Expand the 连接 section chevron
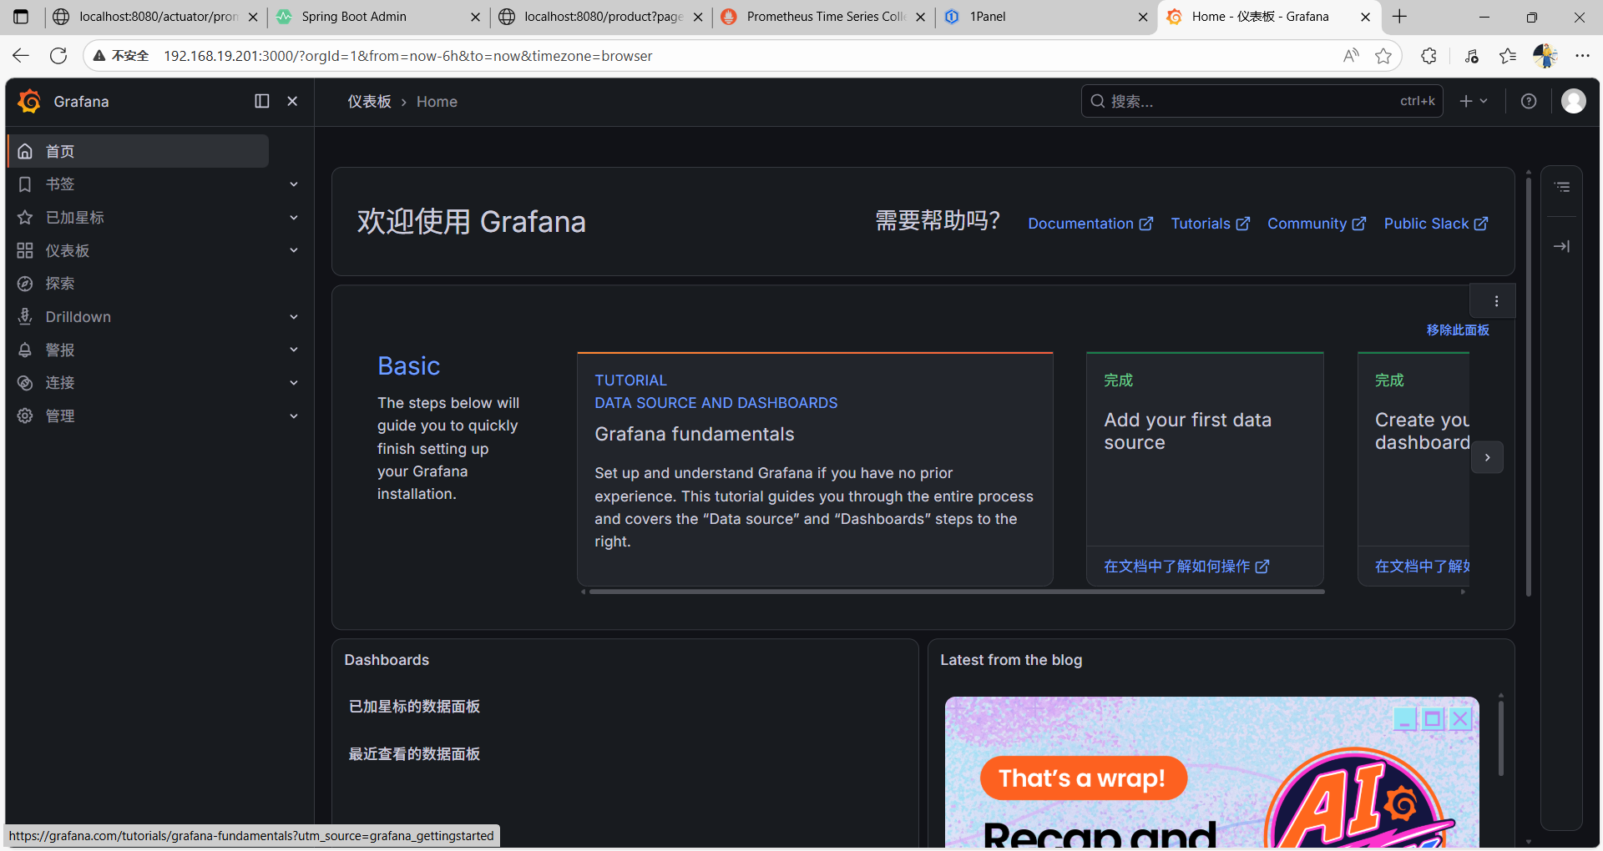The width and height of the screenshot is (1603, 851). click(294, 383)
